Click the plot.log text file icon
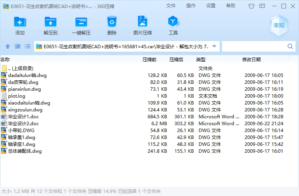 point(4,96)
